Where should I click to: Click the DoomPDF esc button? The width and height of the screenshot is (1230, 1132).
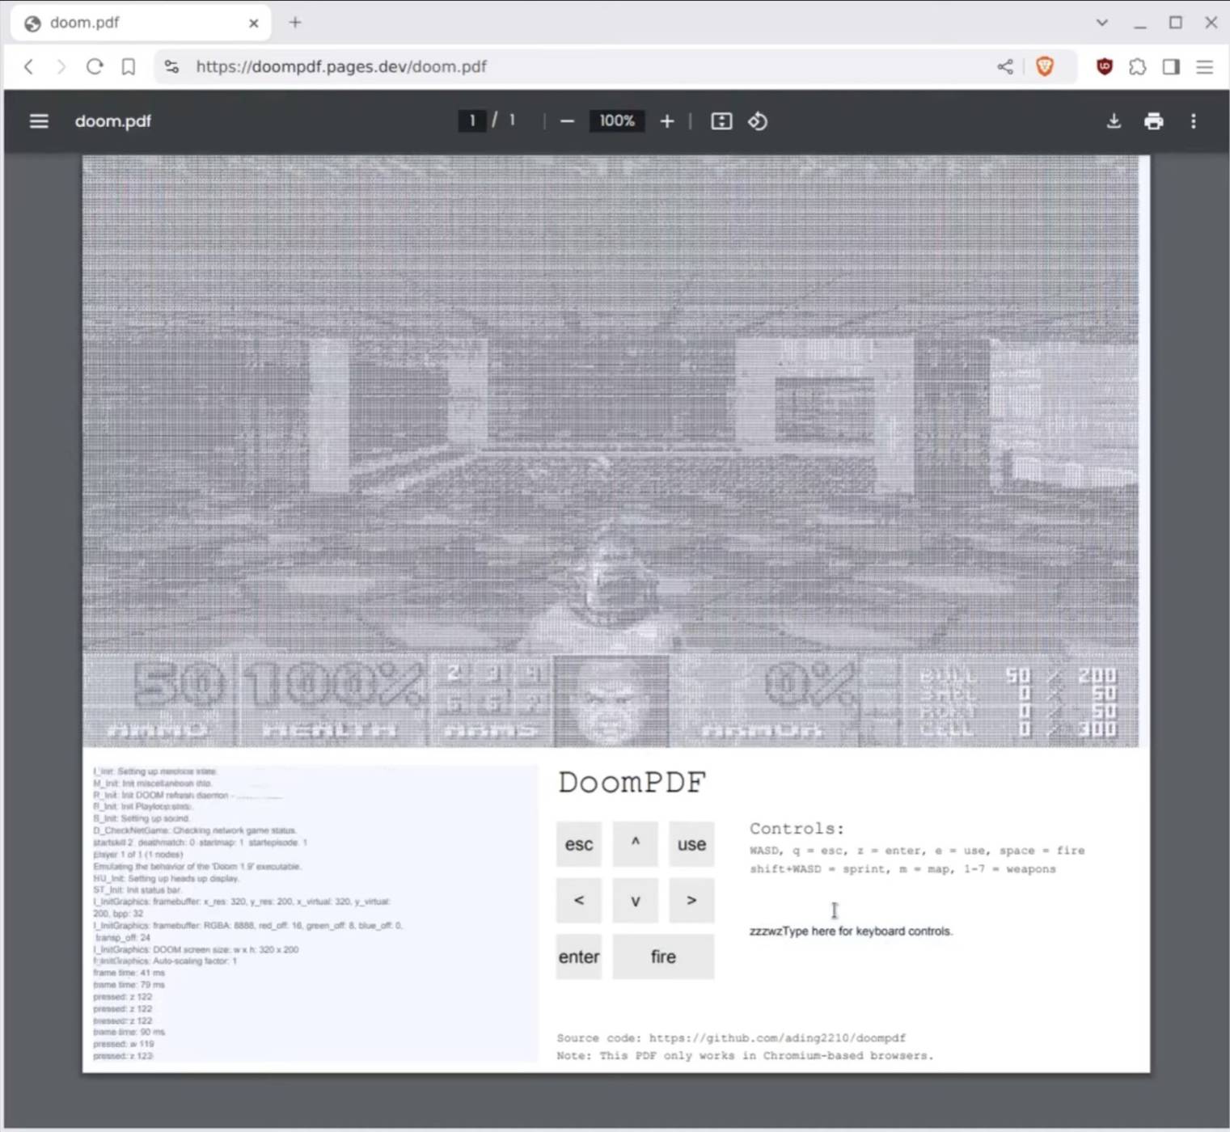(x=579, y=844)
